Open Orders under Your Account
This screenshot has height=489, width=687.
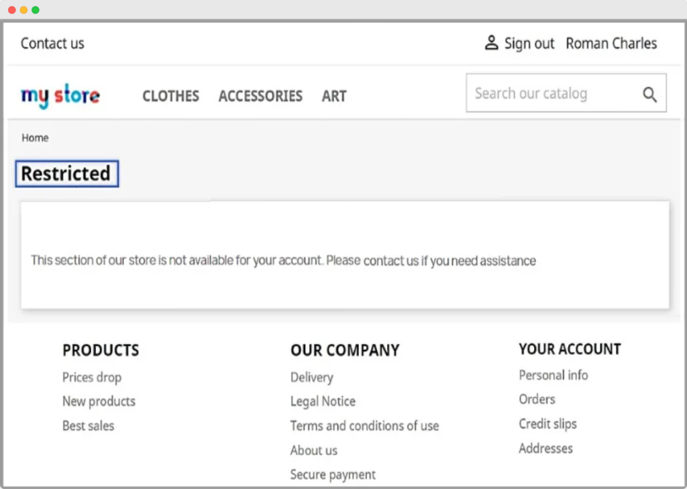pyautogui.click(x=537, y=399)
